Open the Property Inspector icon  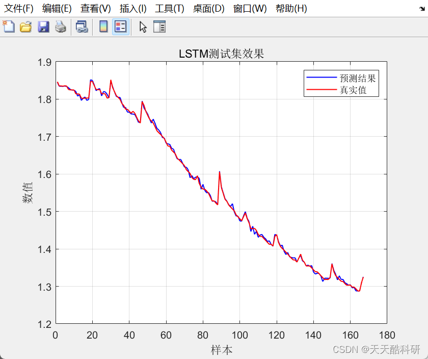pyautogui.click(x=159, y=27)
